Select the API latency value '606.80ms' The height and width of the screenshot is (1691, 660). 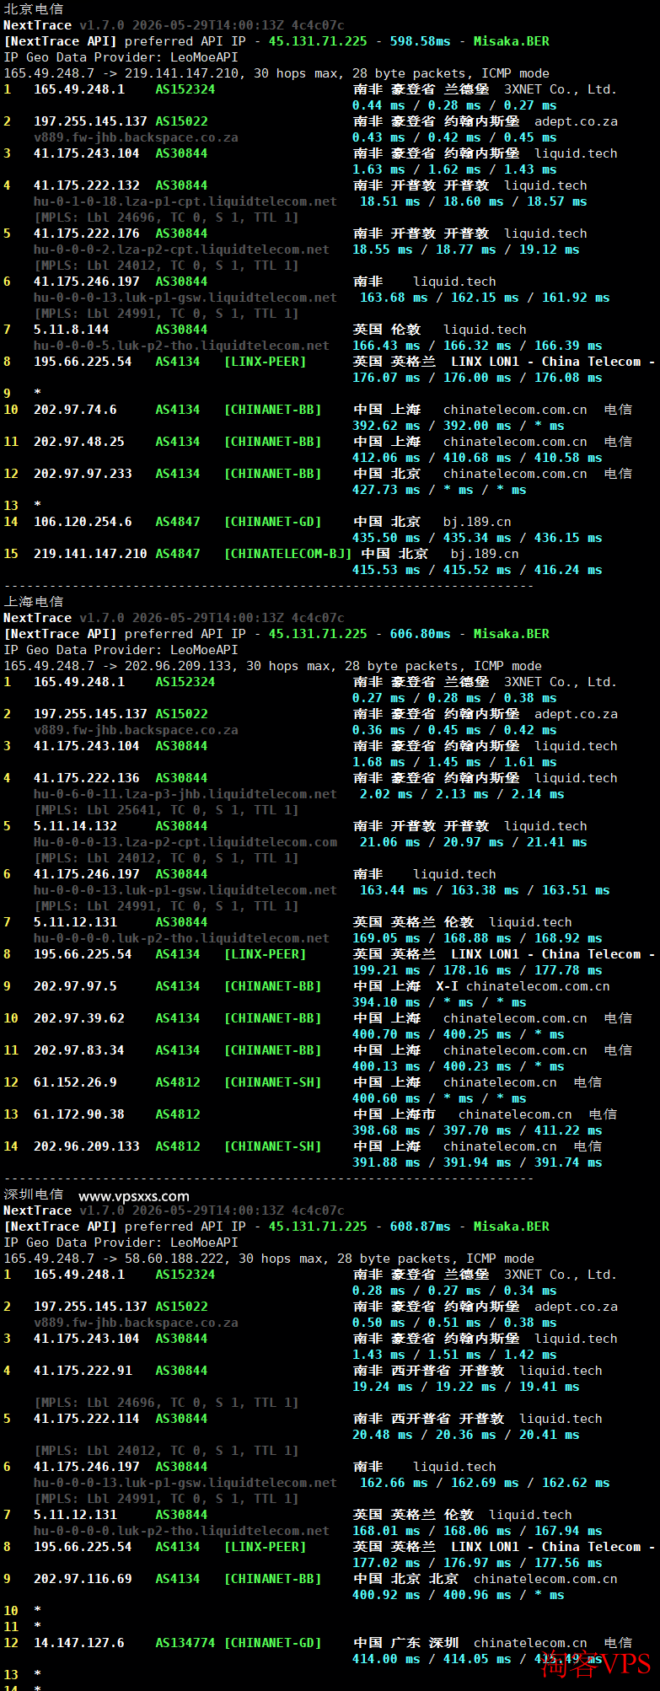click(x=420, y=634)
